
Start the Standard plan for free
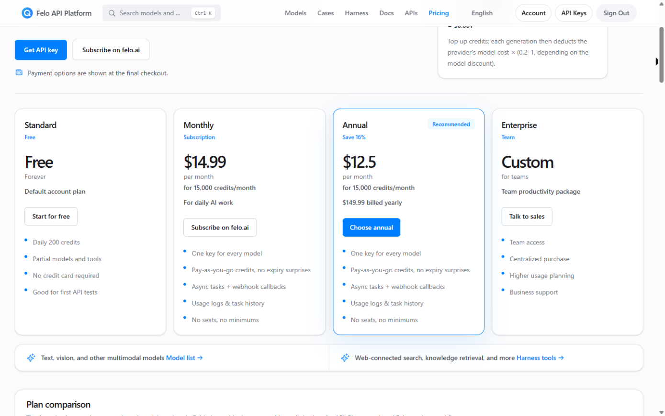coord(51,216)
